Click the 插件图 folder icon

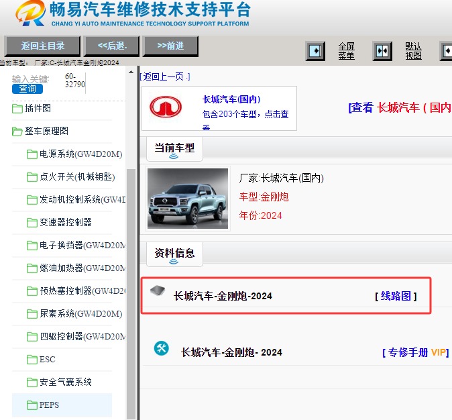click(x=17, y=109)
